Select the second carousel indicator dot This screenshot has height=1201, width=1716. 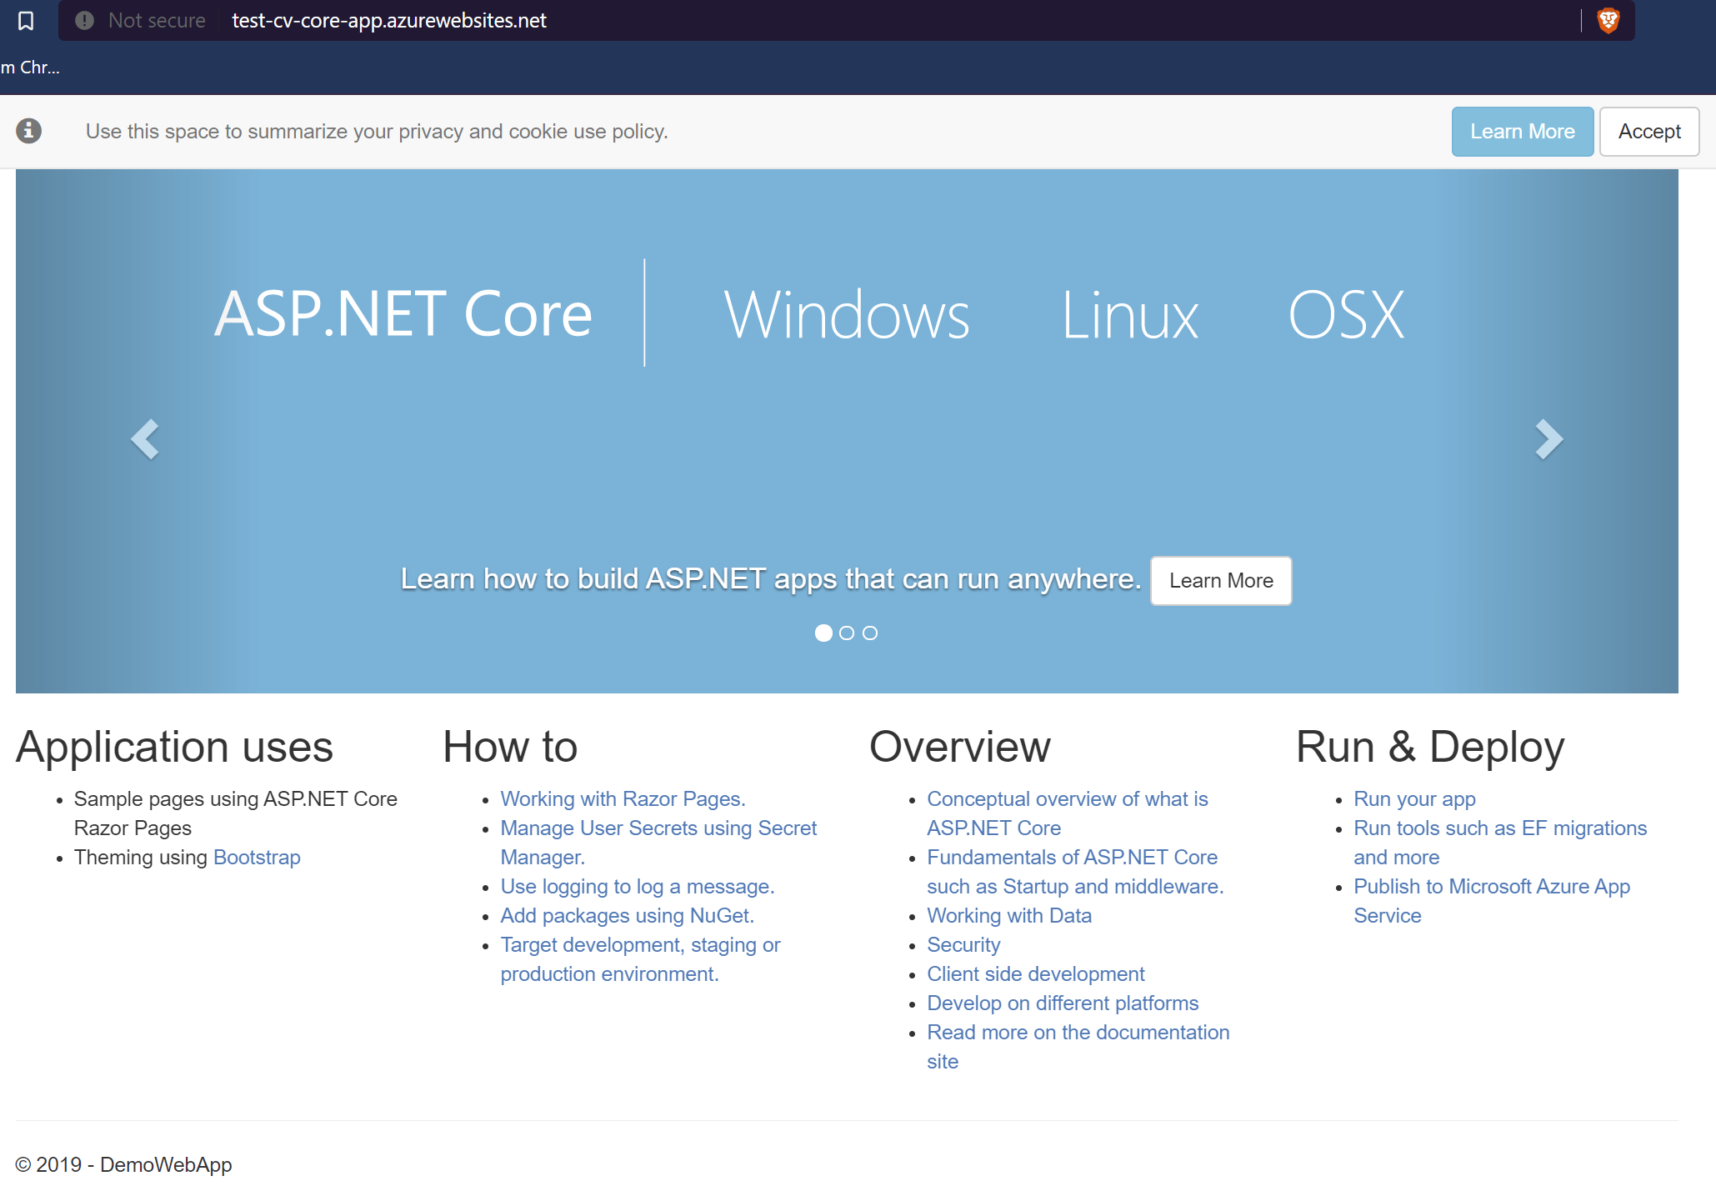[847, 633]
